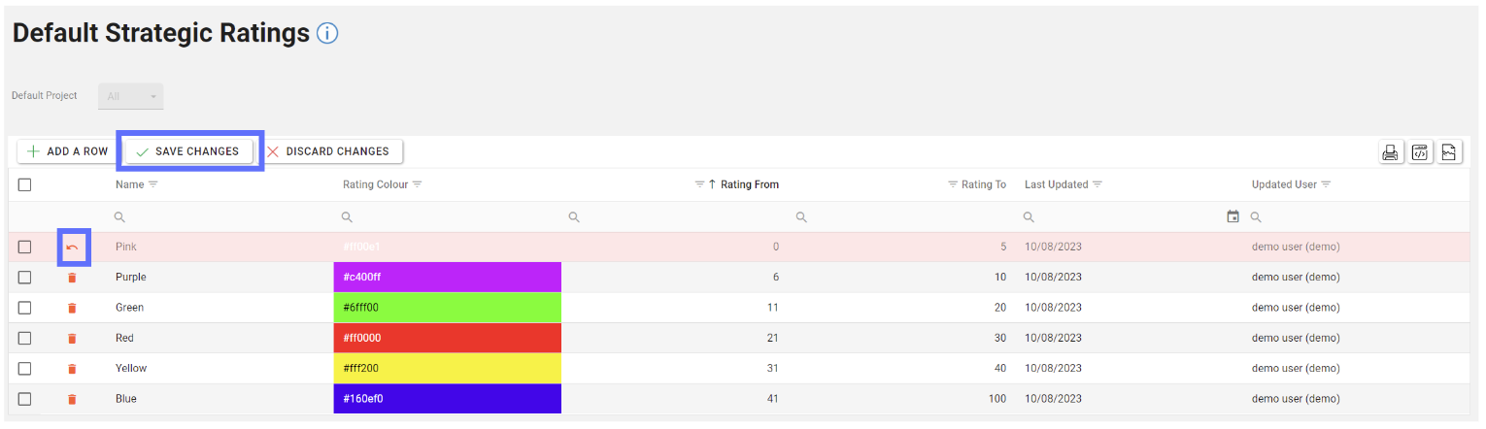Image resolution: width=1486 pixels, height=429 pixels.
Task: Click the code export icon
Action: coord(1420,152)
